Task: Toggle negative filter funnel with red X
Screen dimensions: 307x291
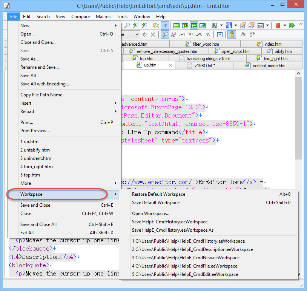Action: click(208, 34)
